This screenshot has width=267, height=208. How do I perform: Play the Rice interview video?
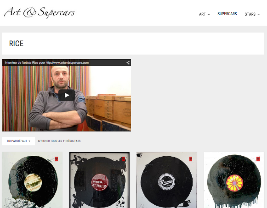click(x=66, y=95)
